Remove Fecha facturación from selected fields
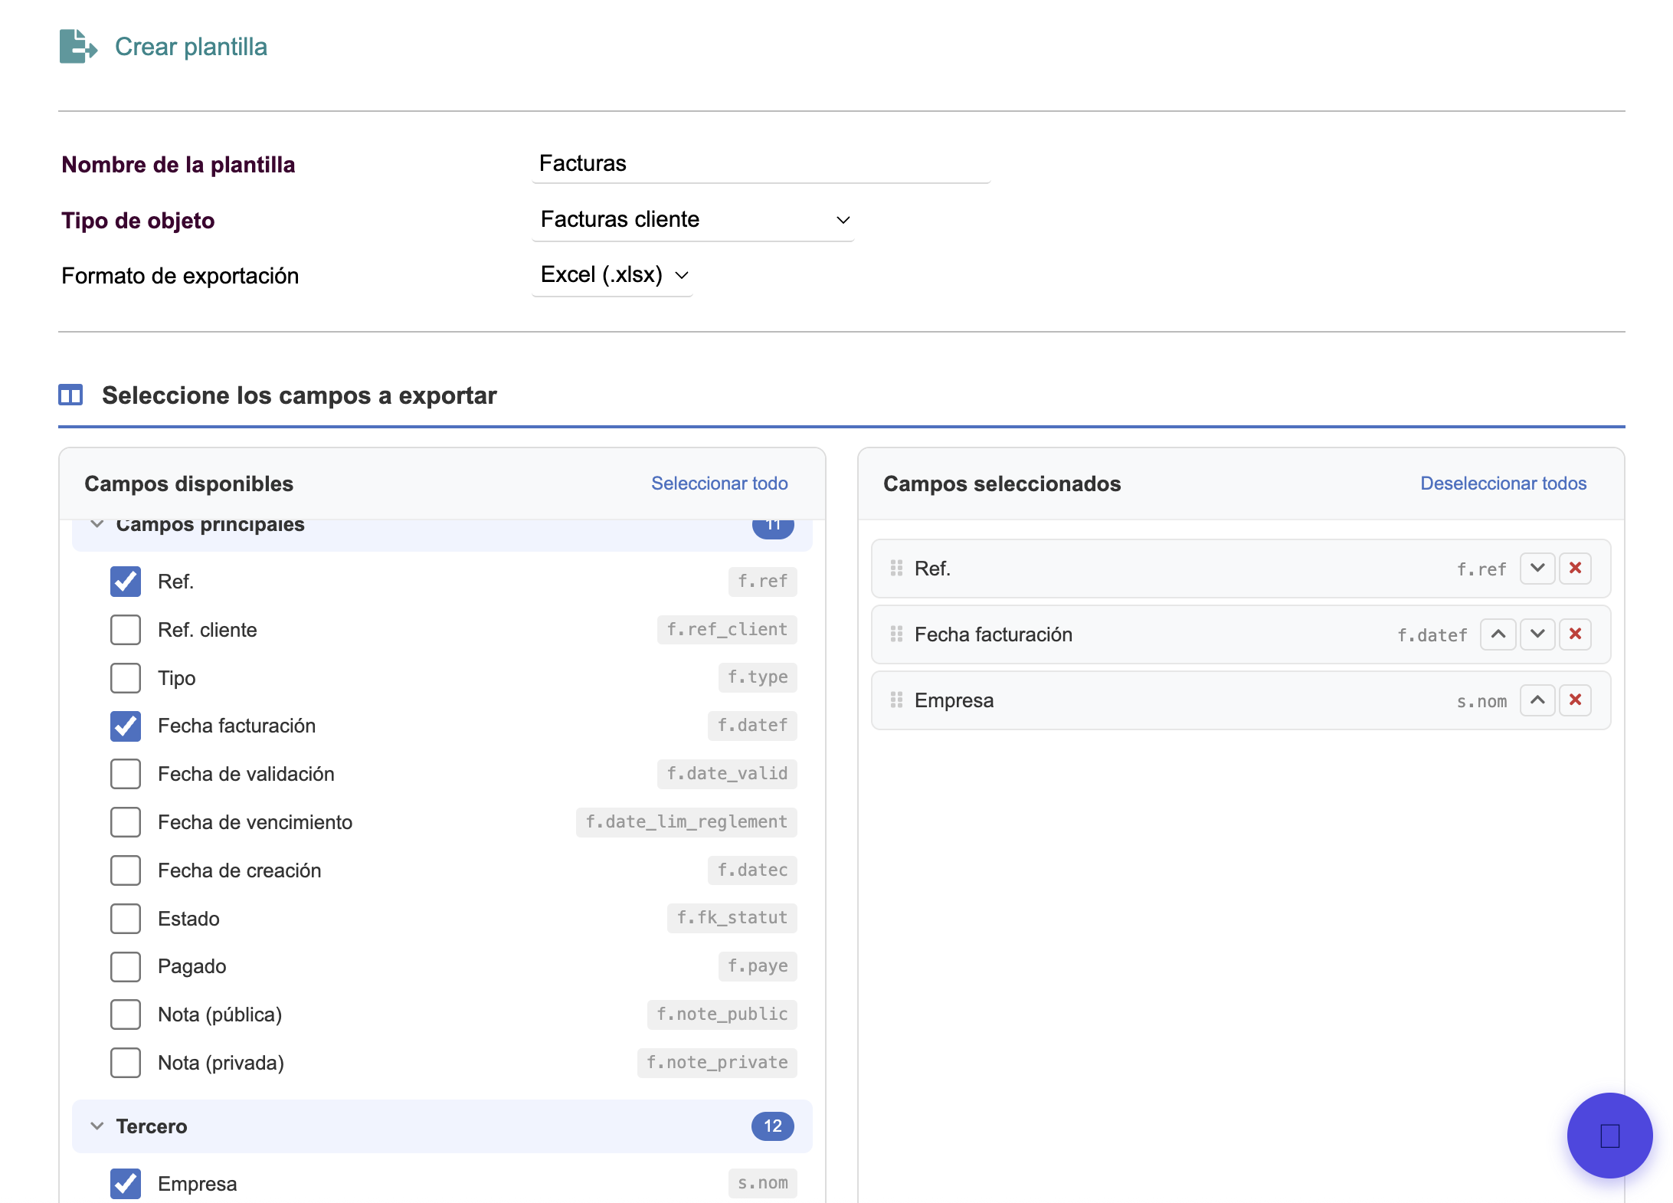The image size is (1673, 1203). point(1575,634)
